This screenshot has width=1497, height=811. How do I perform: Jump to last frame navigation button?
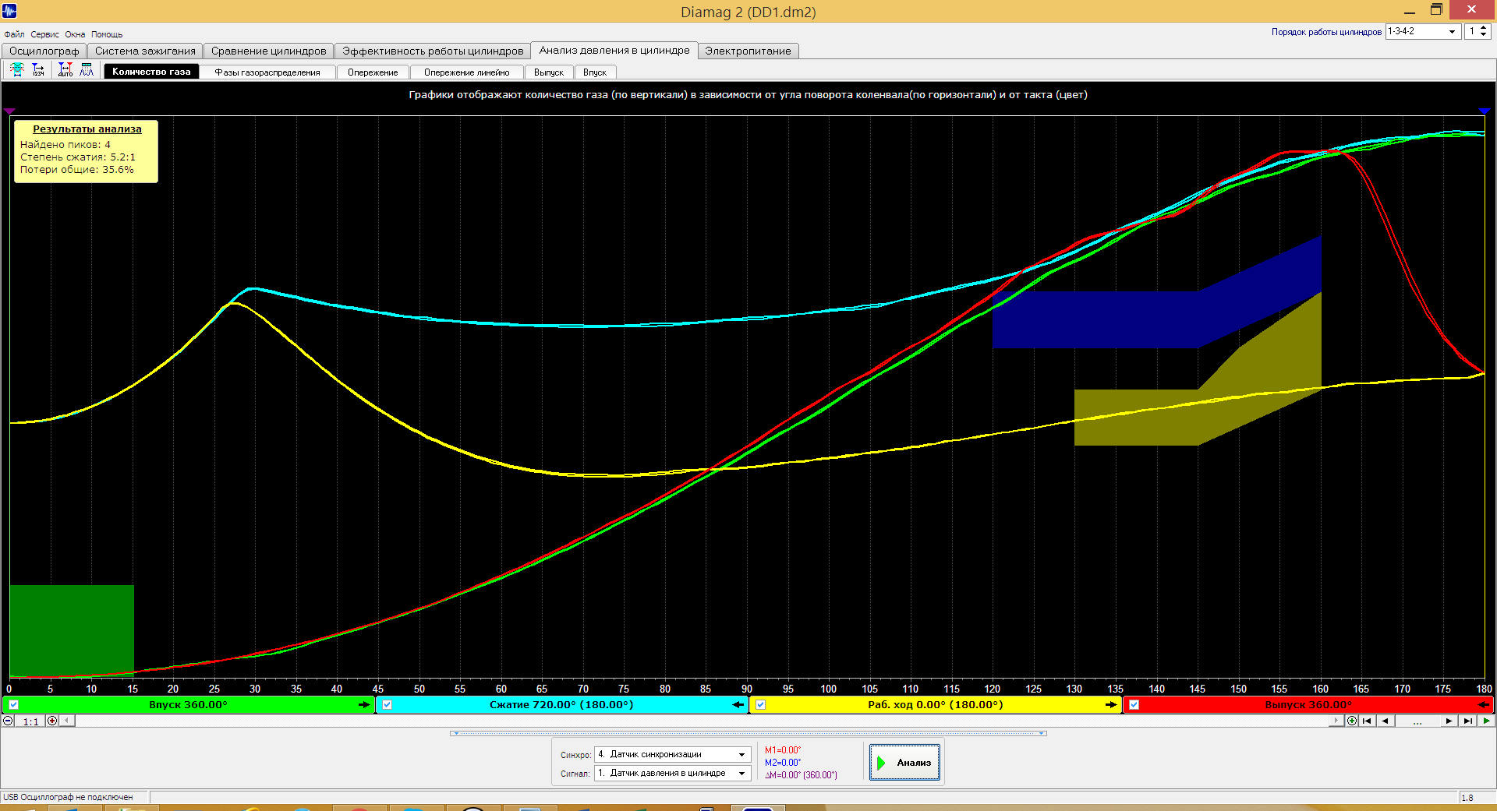click(x=1468, y=721)
